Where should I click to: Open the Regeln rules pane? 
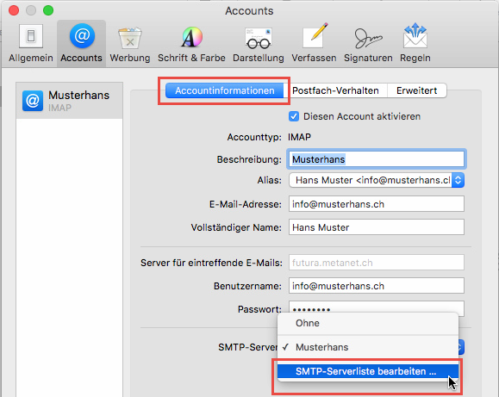coord(415,43)
